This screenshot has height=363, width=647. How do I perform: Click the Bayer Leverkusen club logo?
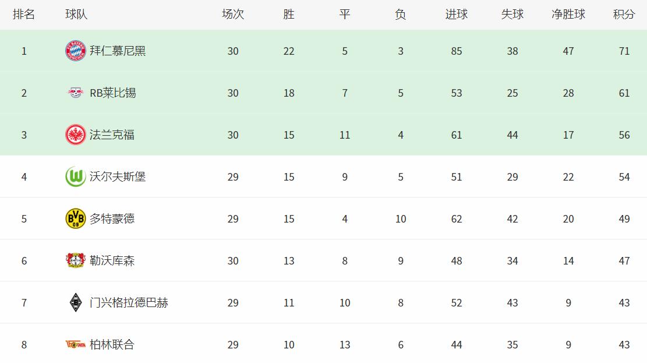[76, 260]
